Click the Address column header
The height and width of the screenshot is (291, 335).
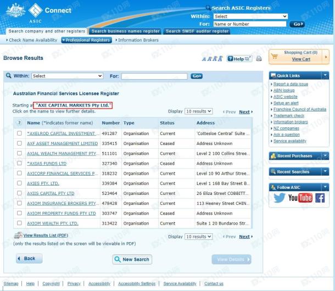click(205, 123)
